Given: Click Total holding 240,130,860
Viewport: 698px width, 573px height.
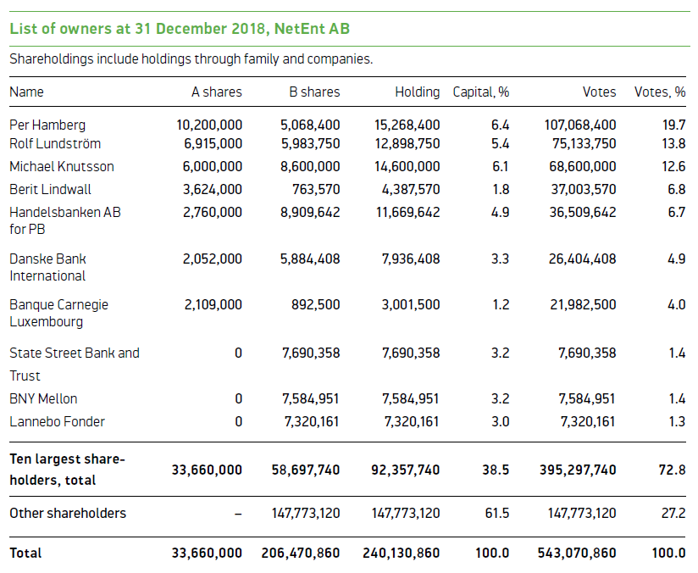Looking at the screenshot, I should (x=401, y=553).
